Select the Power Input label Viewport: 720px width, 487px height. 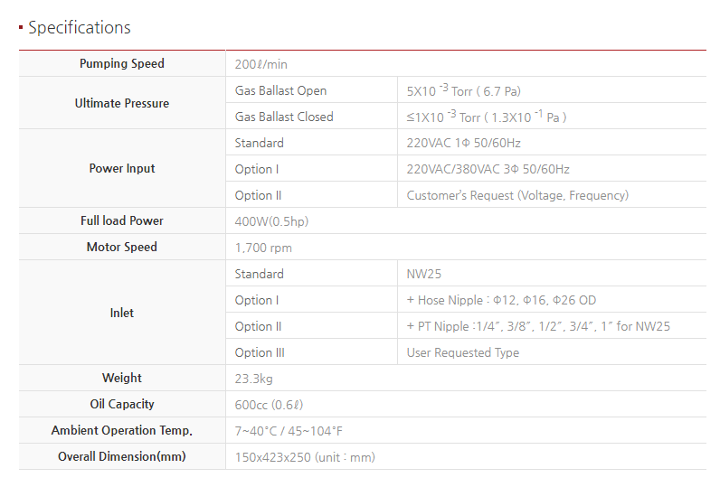pyautogui.click(x=122, y=169)
